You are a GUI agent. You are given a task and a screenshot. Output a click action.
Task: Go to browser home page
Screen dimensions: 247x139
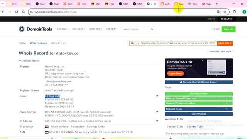[x=23, y=12]
